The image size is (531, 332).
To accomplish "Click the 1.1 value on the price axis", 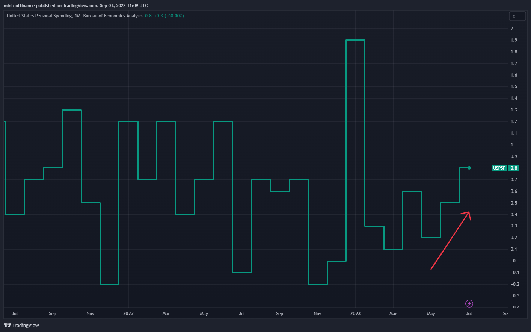I will [514, 133].
